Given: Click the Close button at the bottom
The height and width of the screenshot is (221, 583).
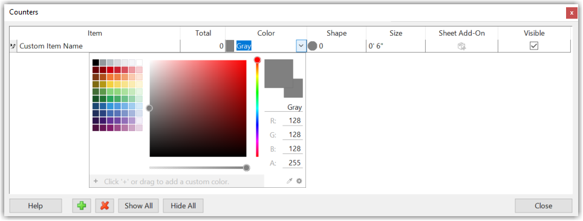Looking at the screenshot, I should (543, 205).
